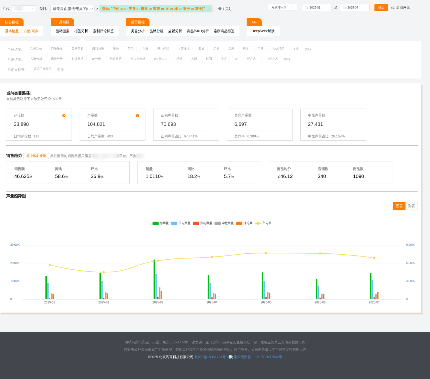This screenshot has height=379, width=430.
Task: Toggle the 负向率 line legend series
Action: tap(263, 223)
